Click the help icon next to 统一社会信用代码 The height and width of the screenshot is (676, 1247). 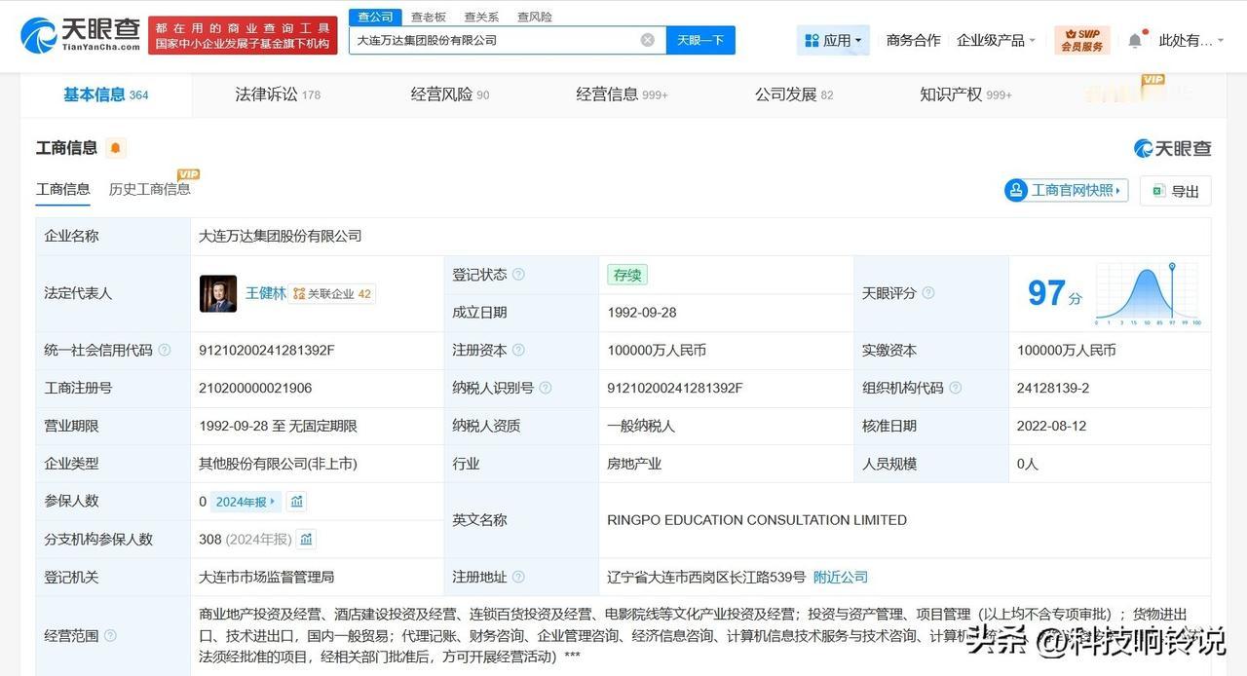click(165, 351)
